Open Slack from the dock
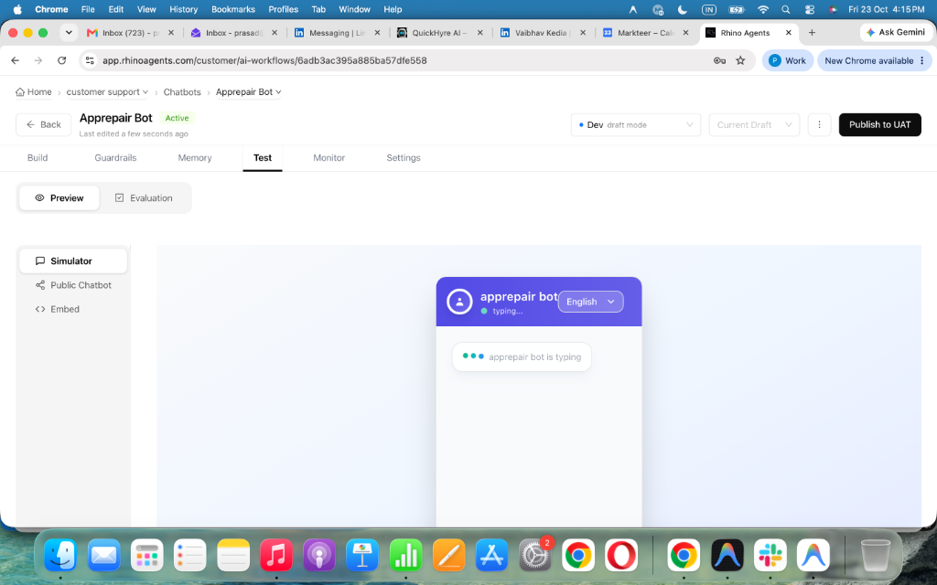The width and height of the screenshot is (937, 585). pyautogui.click(x=770, y=555)
